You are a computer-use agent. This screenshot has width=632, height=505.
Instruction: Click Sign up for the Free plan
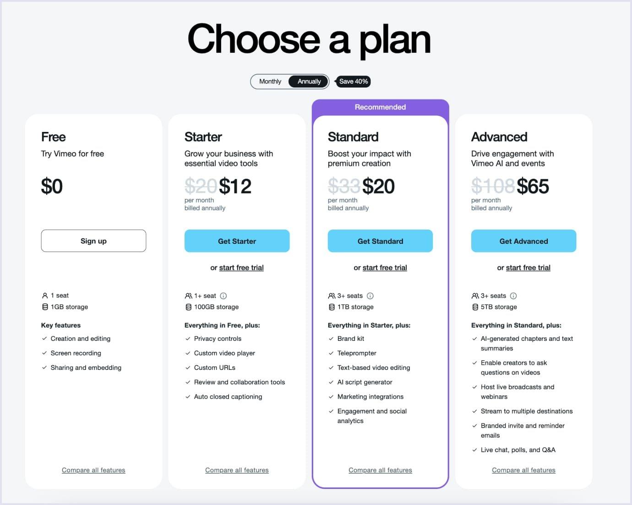(93, 241)
